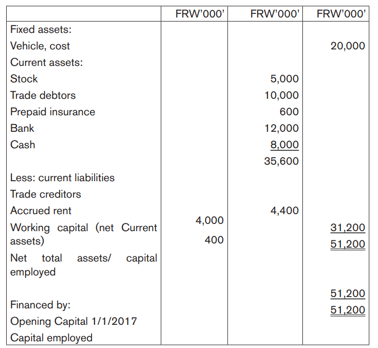Click the Vehicle, cost row label

pyautogui.click(x=40, y=46)
